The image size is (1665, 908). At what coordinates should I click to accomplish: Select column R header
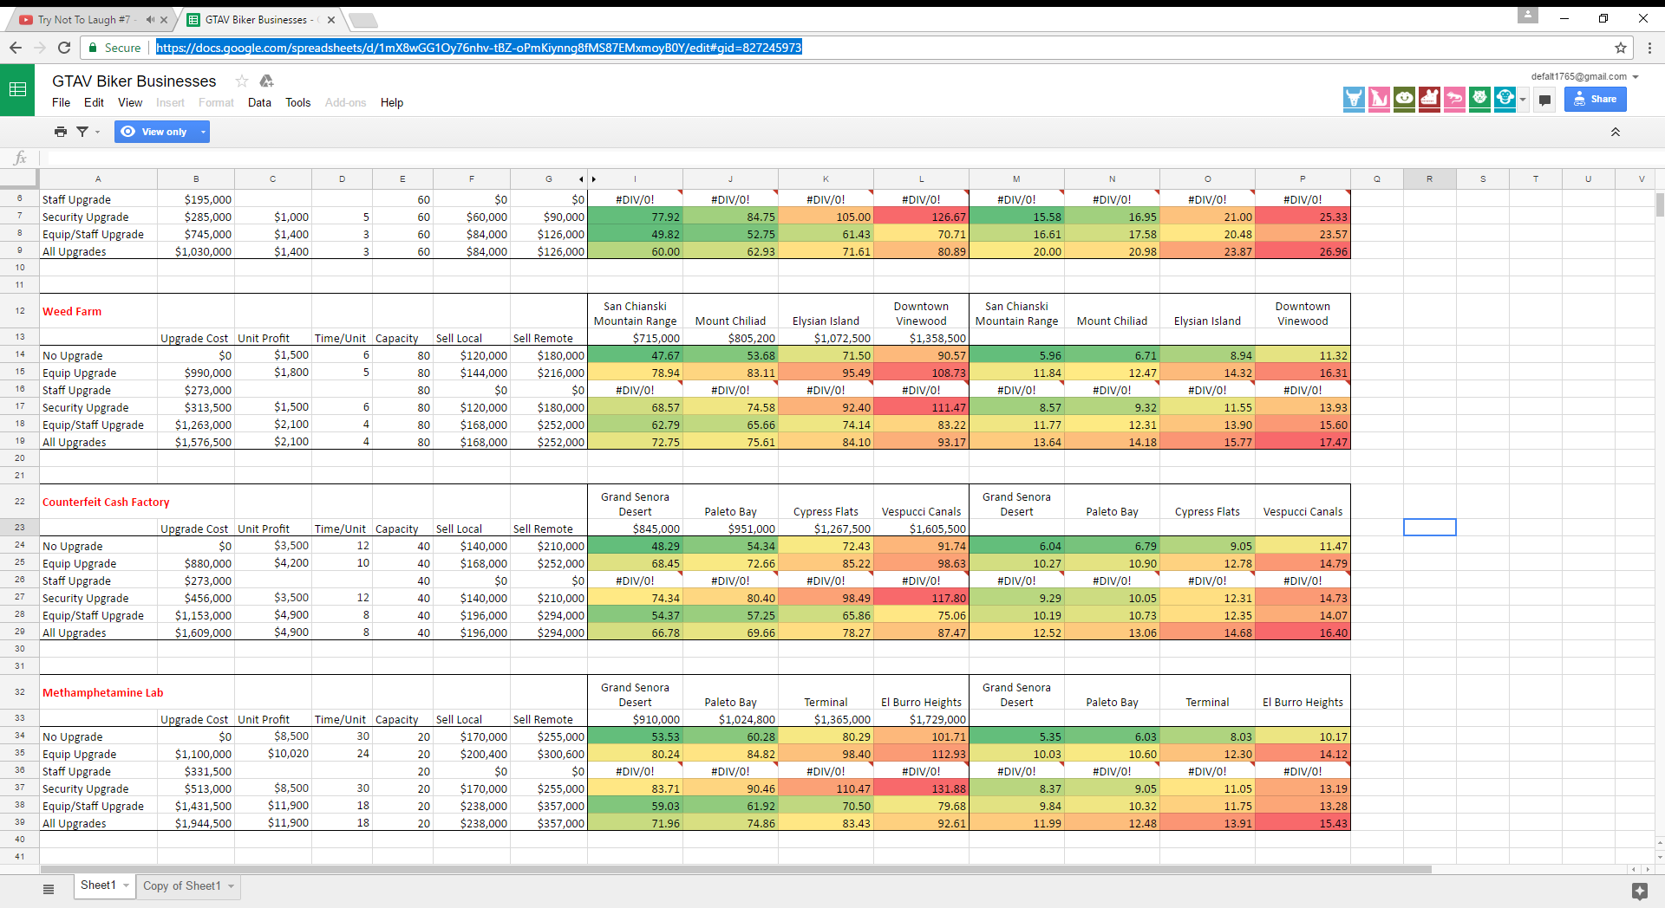pyautogui.click(x=1429, y=179)
